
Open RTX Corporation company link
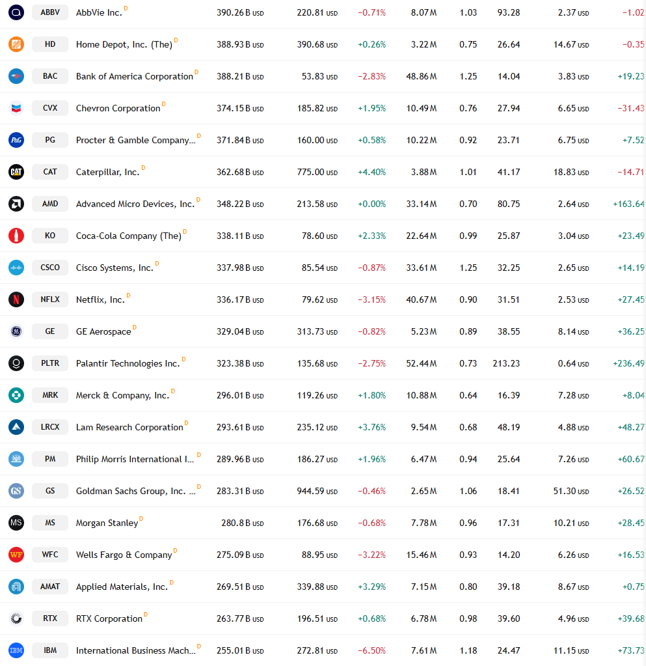point(109,618)
